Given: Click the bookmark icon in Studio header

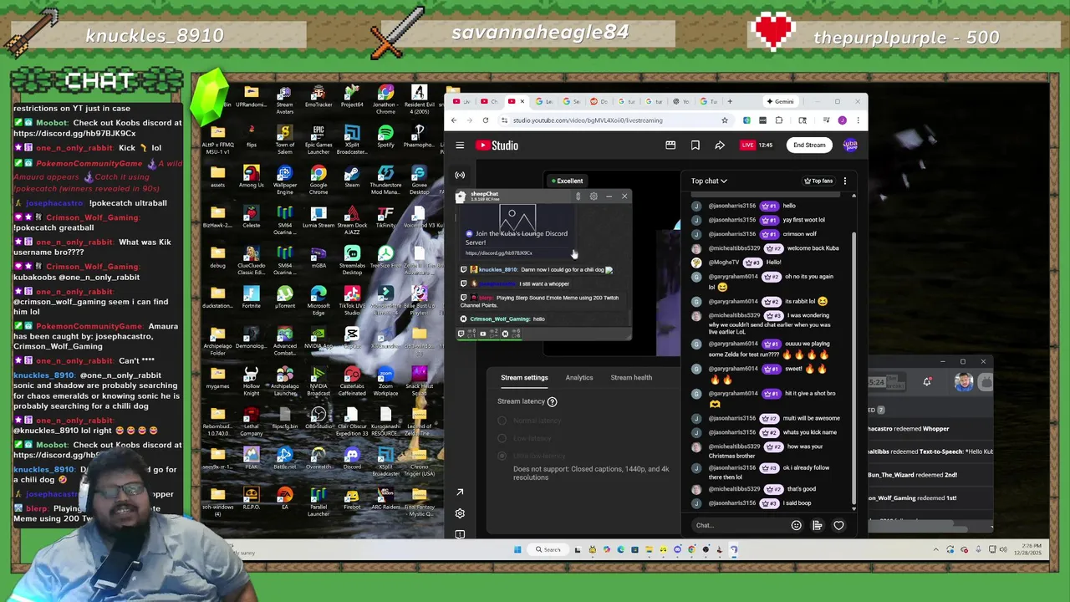Looking at the screenshot, I should pyautogui.click(x=695, y=145).
